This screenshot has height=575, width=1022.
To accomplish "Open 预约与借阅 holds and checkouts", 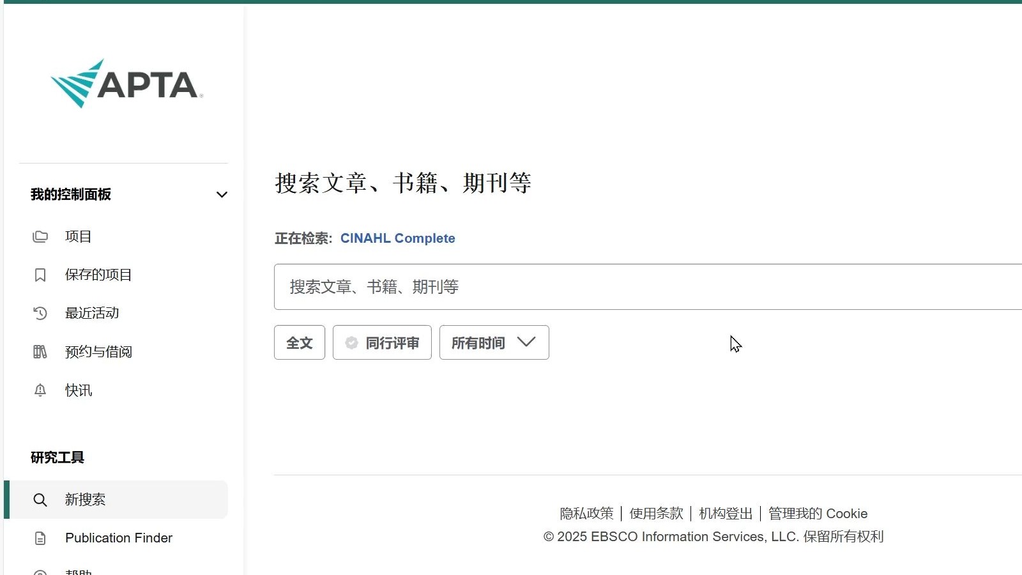I will (98, 352).
